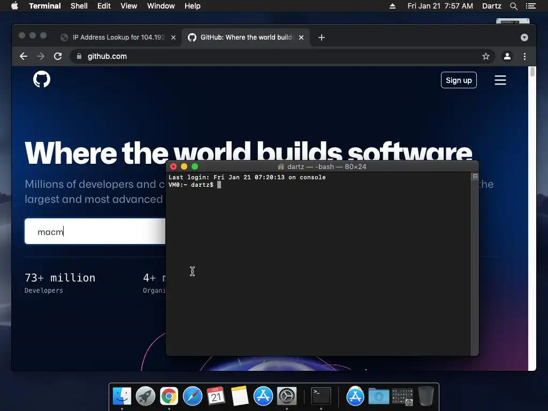Open the Terminal menu in the menu bar
Screen dimensions: 548x411
45,6
